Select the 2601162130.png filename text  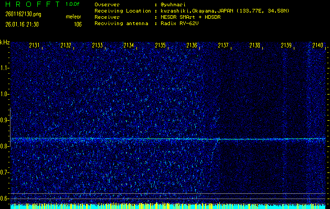[25, 14]
